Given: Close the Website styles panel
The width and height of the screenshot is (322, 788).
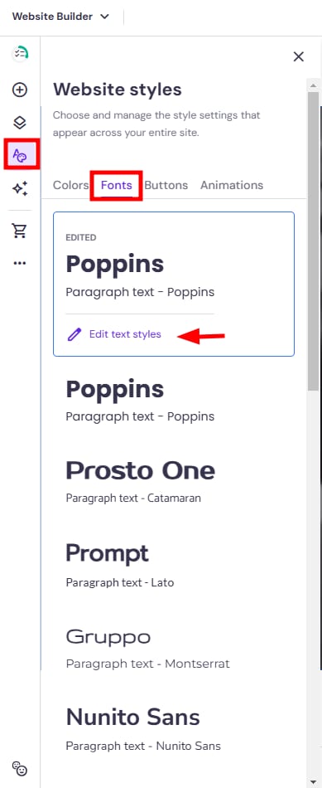Looking at the screenshot, I should pyautogui.click(x=299, y=56).
